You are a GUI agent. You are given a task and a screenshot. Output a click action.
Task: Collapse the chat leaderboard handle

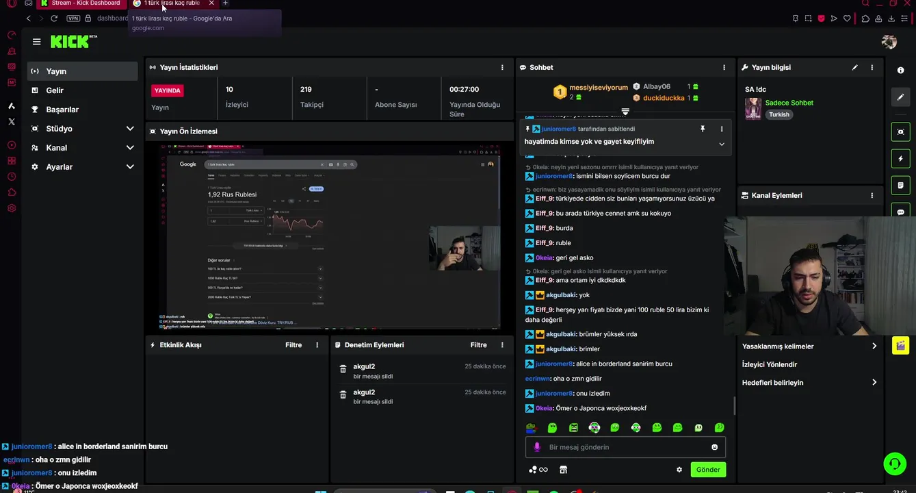[625, 111]
